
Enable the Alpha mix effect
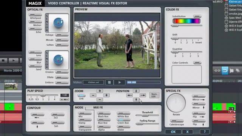click(104, 127)
